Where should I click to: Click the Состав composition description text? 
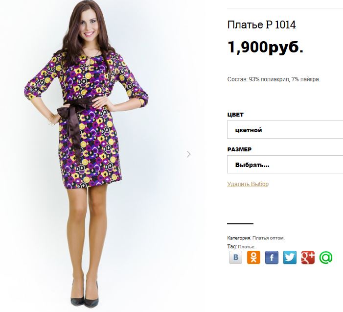click(274, 79)
